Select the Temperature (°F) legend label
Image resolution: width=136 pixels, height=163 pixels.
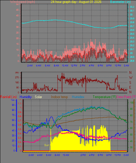point(105,97)
